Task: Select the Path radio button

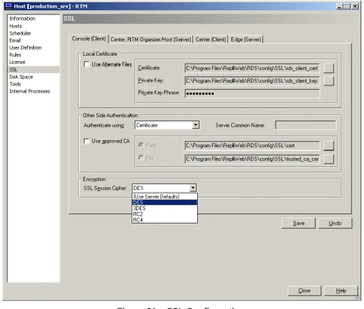Action: (x=140, y=145)
